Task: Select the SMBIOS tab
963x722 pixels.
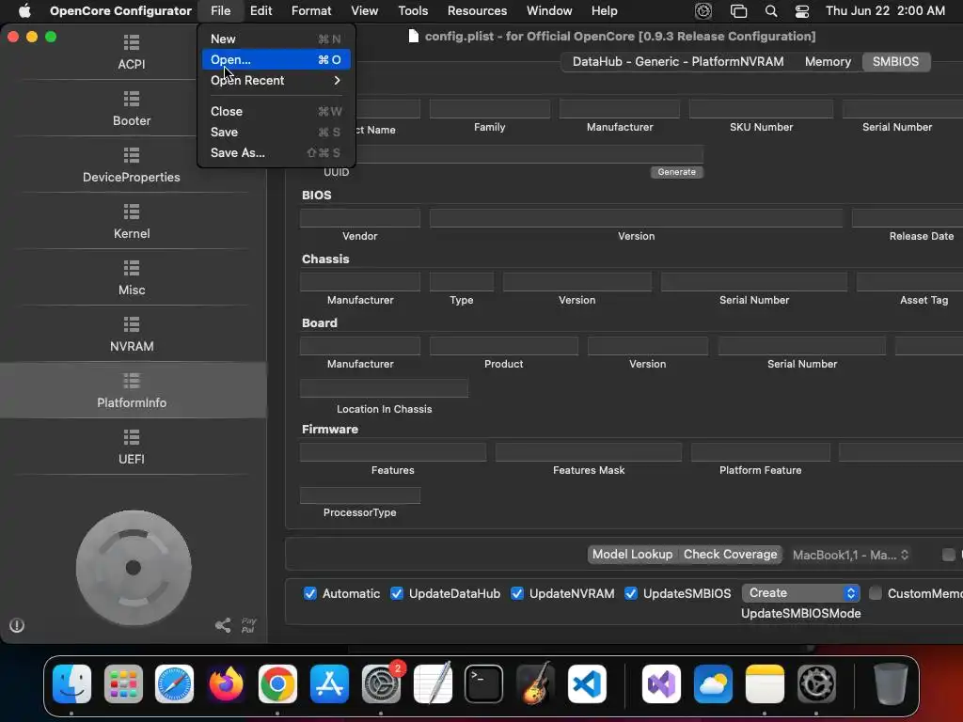Action: [895, 61]
